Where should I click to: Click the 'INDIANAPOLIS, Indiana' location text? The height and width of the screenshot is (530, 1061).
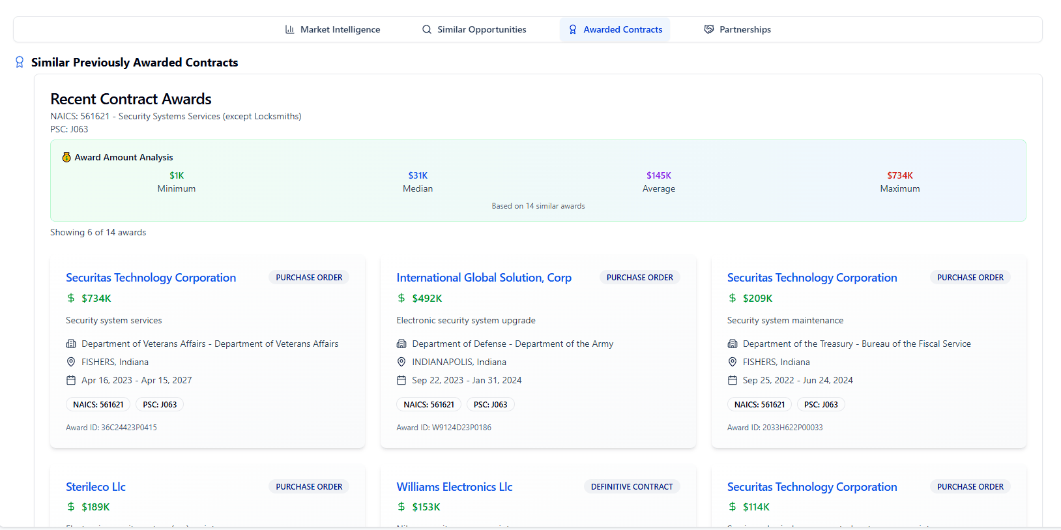point(459,362)
